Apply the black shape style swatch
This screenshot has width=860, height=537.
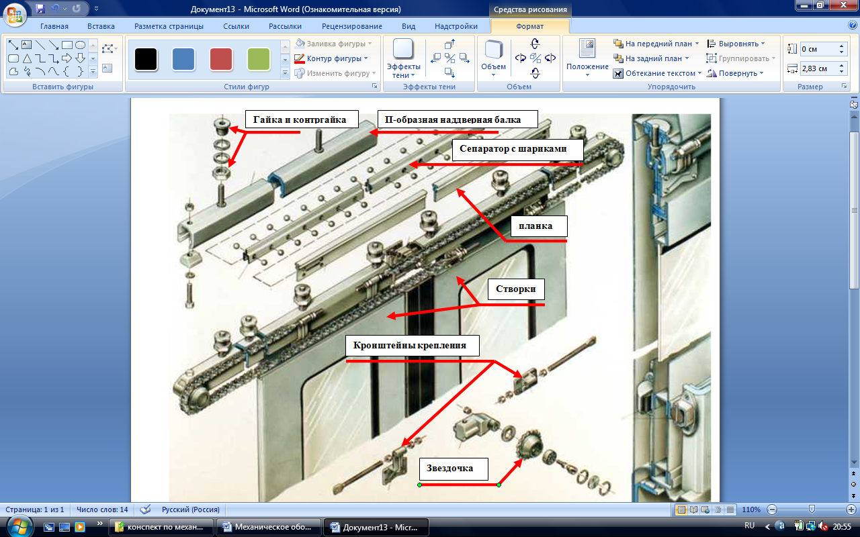(146, 58)
